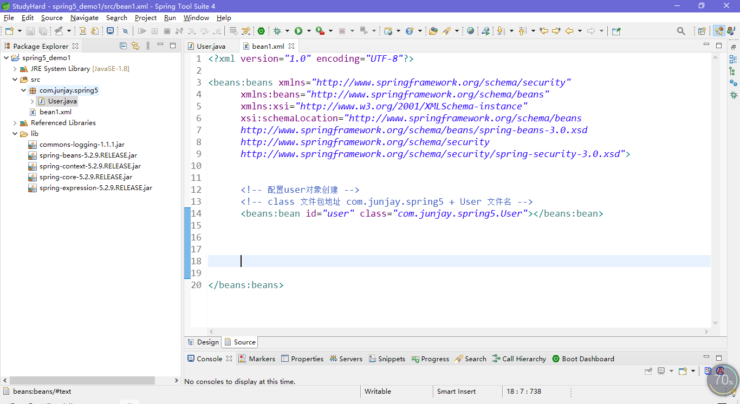Expand JRE System Library node
740x404 pixels.
[x=15, y=69]
